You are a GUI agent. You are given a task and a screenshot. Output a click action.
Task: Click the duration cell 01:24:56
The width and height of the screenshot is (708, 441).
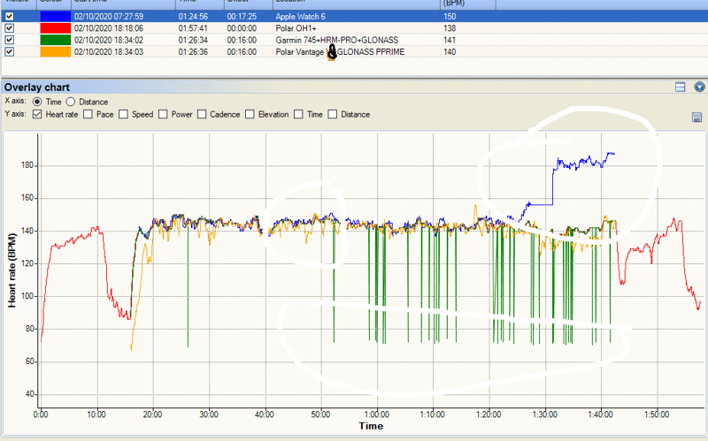[x=193, y=16]
